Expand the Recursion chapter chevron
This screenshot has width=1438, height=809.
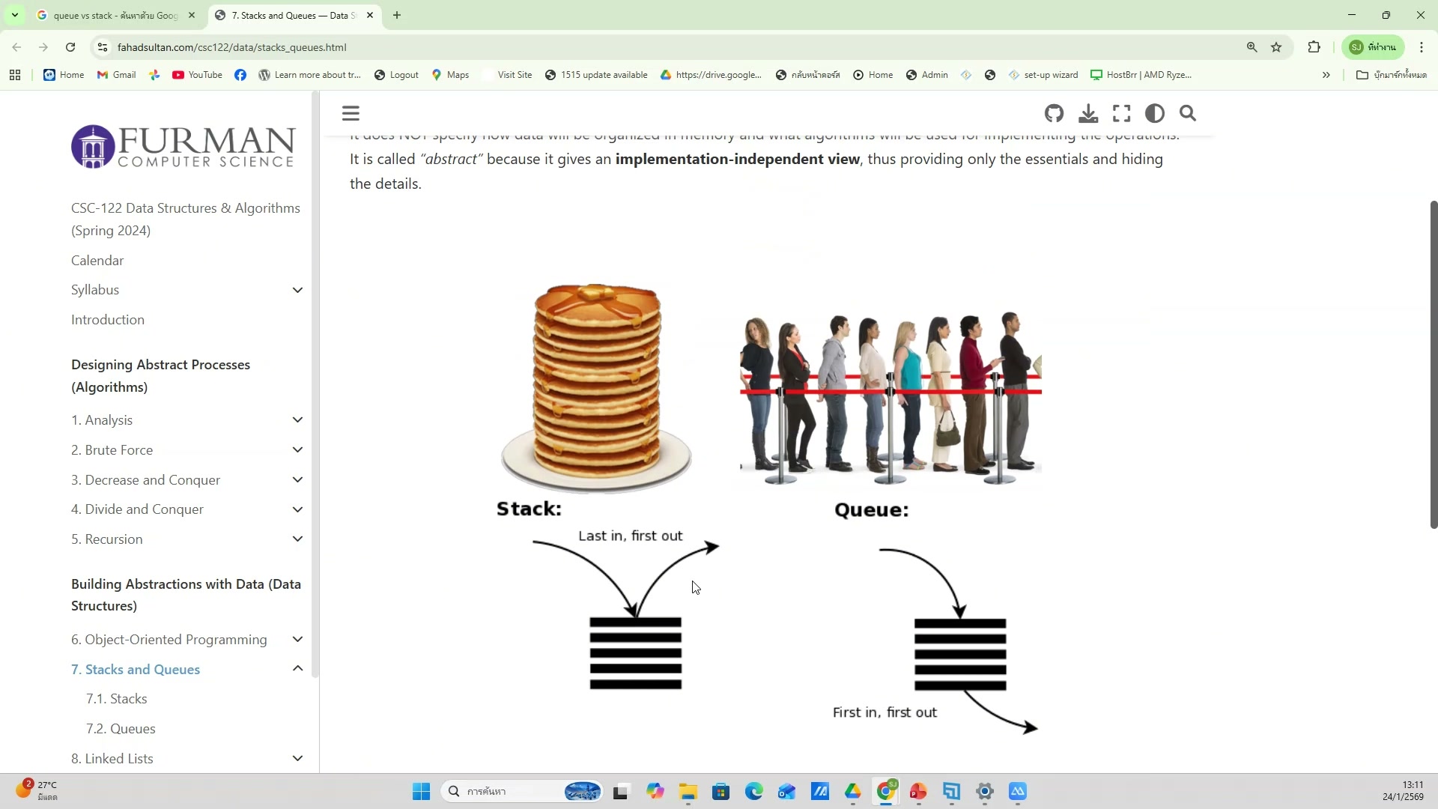(x=297, y=539)
